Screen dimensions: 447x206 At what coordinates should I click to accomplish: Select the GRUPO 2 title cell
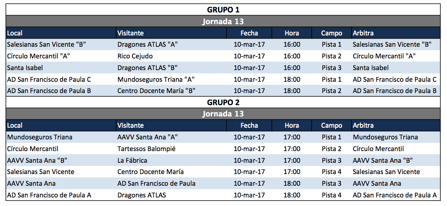223,102
